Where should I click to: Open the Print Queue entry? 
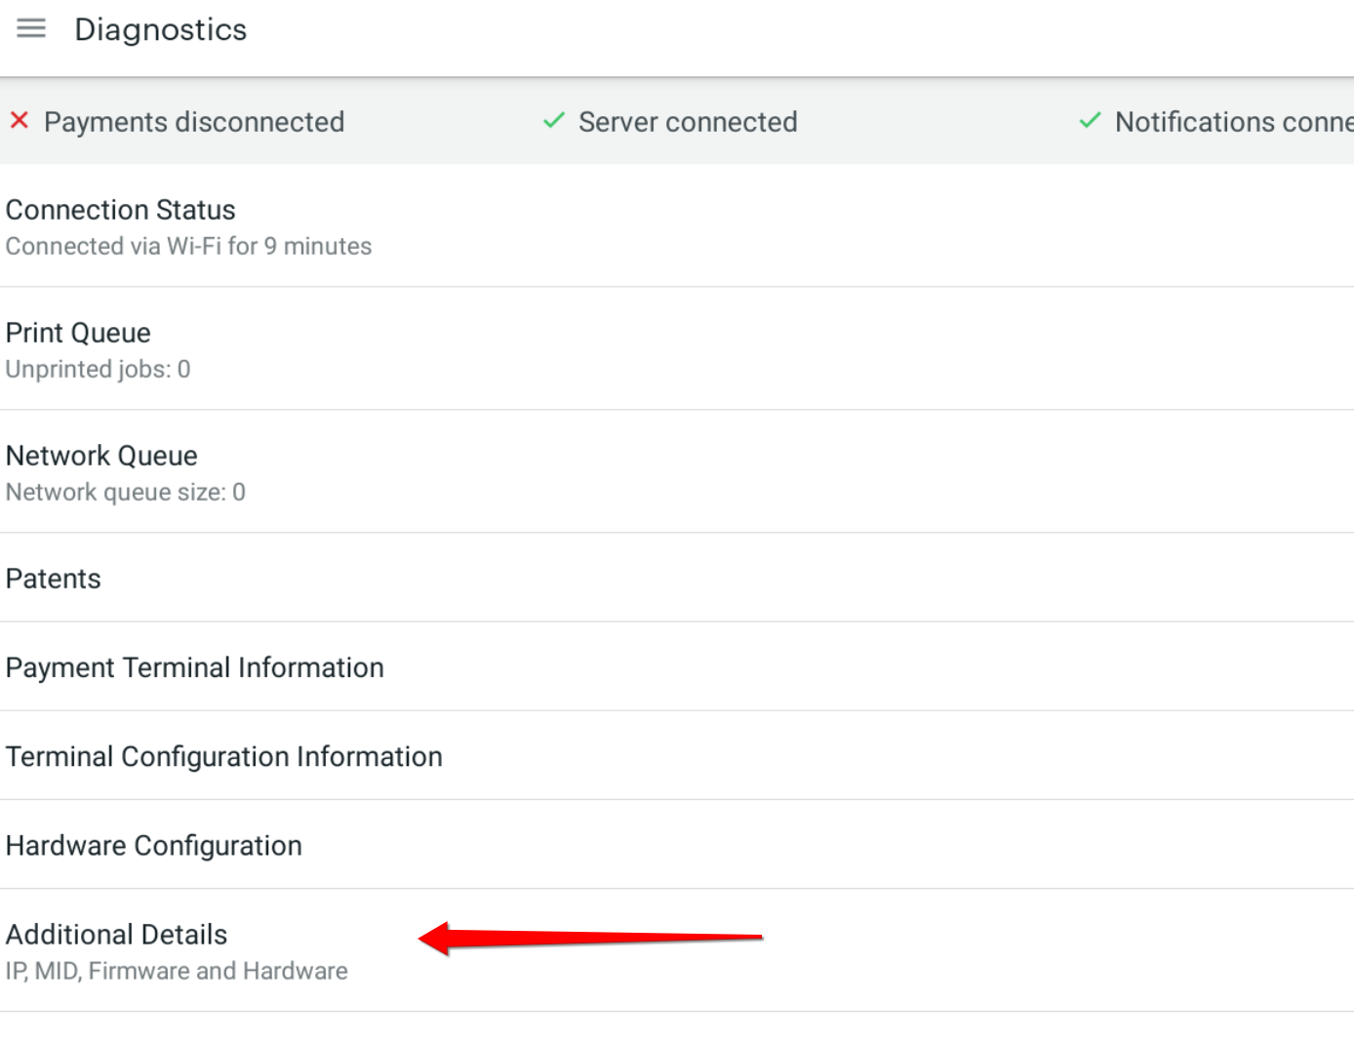(x=78, y=333)
